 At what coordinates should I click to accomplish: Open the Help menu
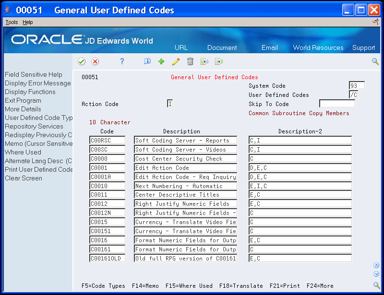(27, 22)
